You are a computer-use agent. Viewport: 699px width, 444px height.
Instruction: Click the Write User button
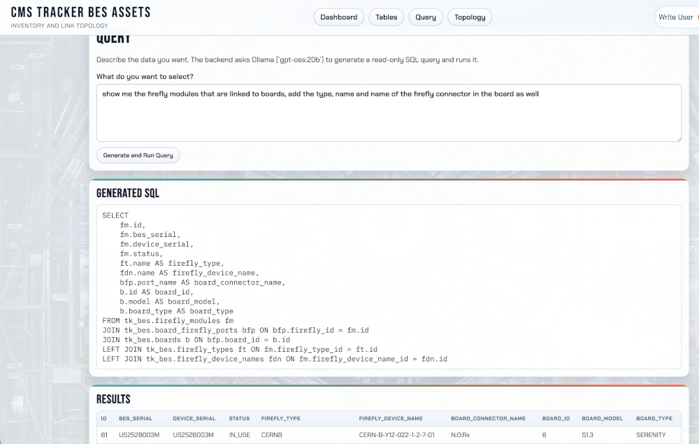[x=675, y=17]
